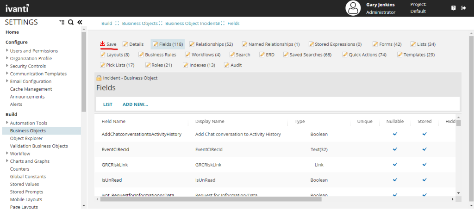
Task: Expand Users and Permissions tree node
Action: tap(7, 50)
